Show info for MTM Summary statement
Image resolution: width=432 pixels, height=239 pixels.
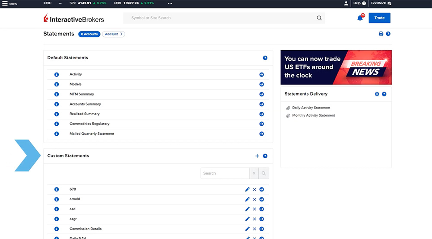click(x=56, y=94)
